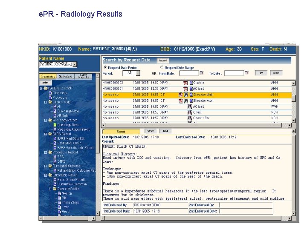Open the OTRS tree item
Viewport: 307px width, 230px height.
(61, 161)
